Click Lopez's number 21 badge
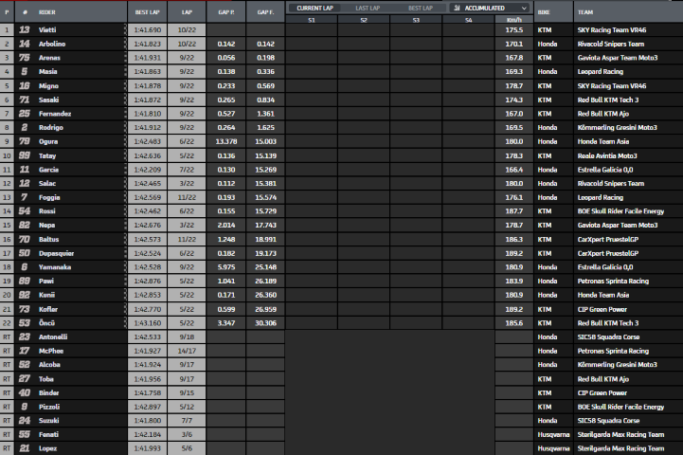 [24, 447]
